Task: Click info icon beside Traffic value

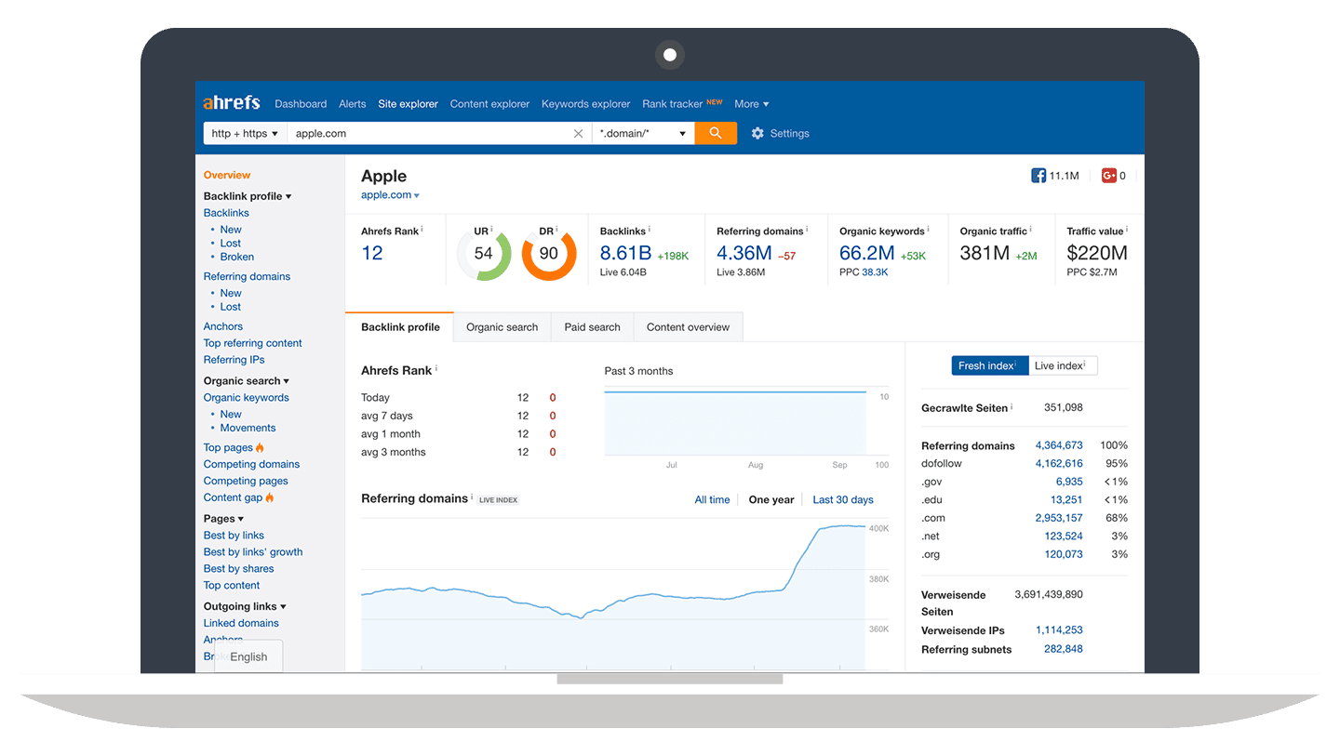Action: (1127, 230)
